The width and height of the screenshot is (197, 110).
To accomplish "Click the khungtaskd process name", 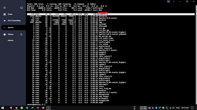I will [104, 94].
